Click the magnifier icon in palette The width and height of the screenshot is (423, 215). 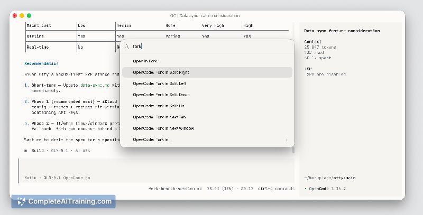tap(126, 46)
